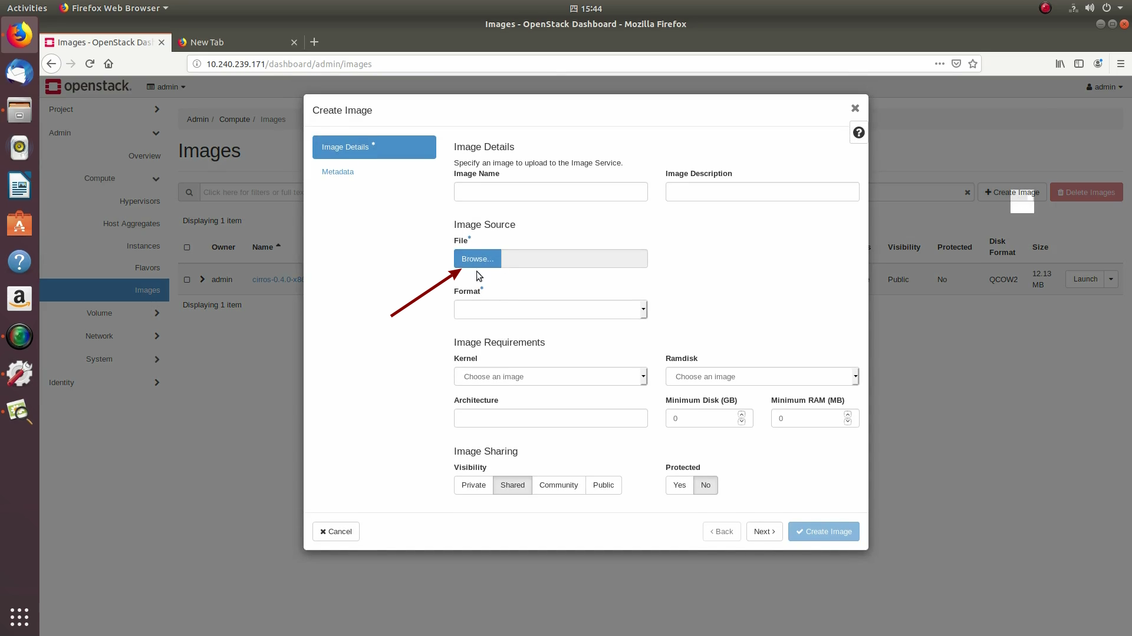Bookmark this page with star icon
The image size is (1132, 636).
[973, 64]
